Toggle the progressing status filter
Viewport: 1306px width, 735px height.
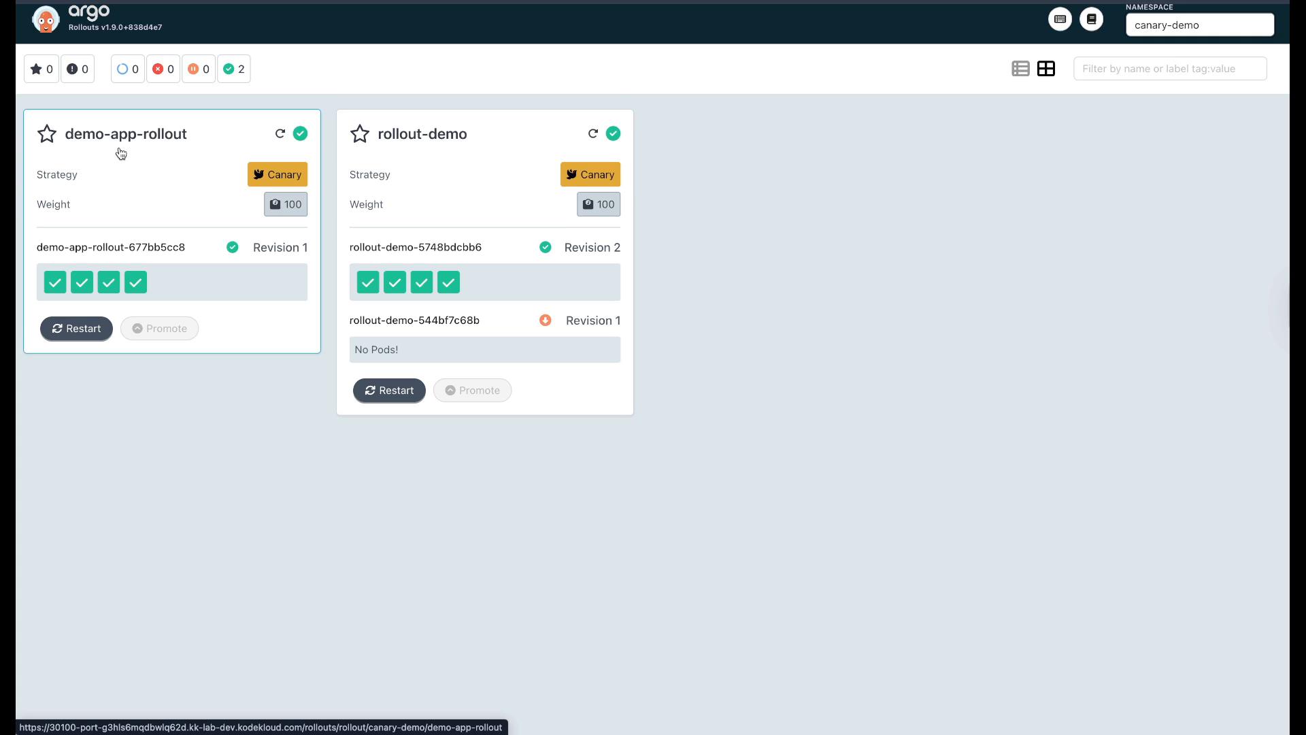coord(128,69)
